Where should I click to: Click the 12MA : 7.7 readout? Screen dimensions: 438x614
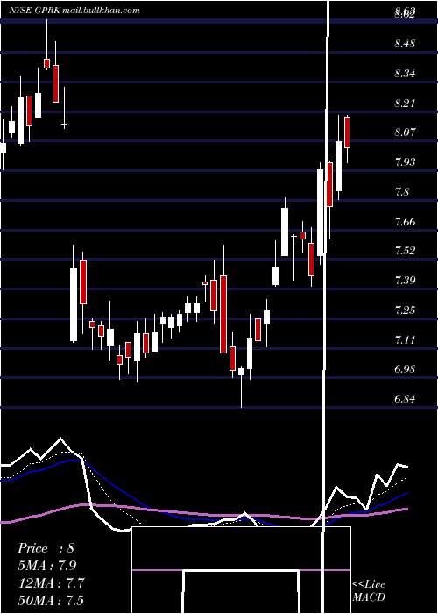tap(51, 582)
